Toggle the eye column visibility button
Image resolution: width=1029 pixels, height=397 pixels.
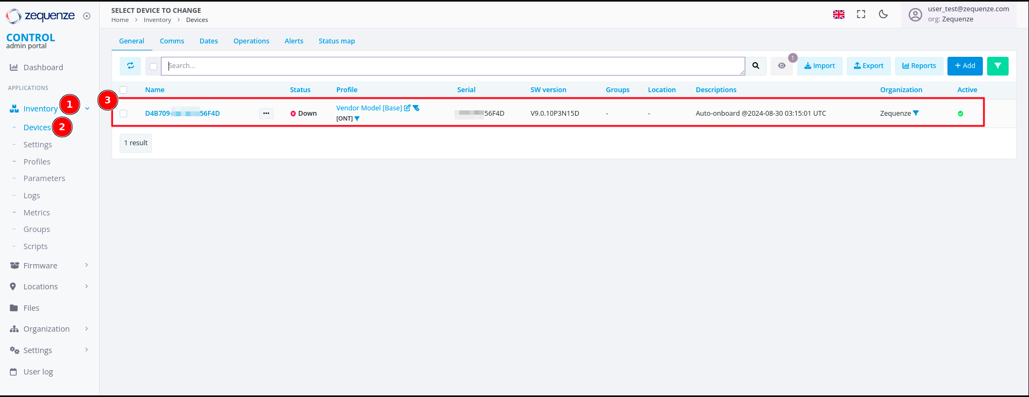click(x=782, y=66)
